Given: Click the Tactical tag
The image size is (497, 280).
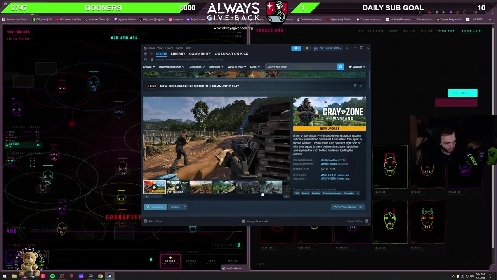Looking at the screenshot, I should pos(305,193).
